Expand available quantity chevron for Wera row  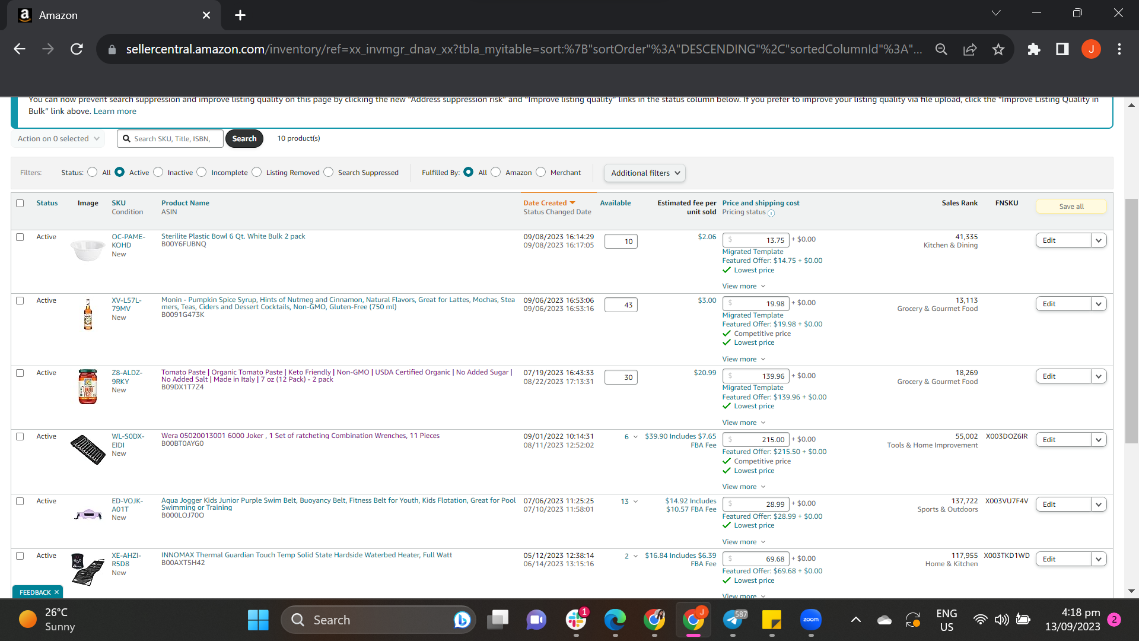click(x=636, y=437)
